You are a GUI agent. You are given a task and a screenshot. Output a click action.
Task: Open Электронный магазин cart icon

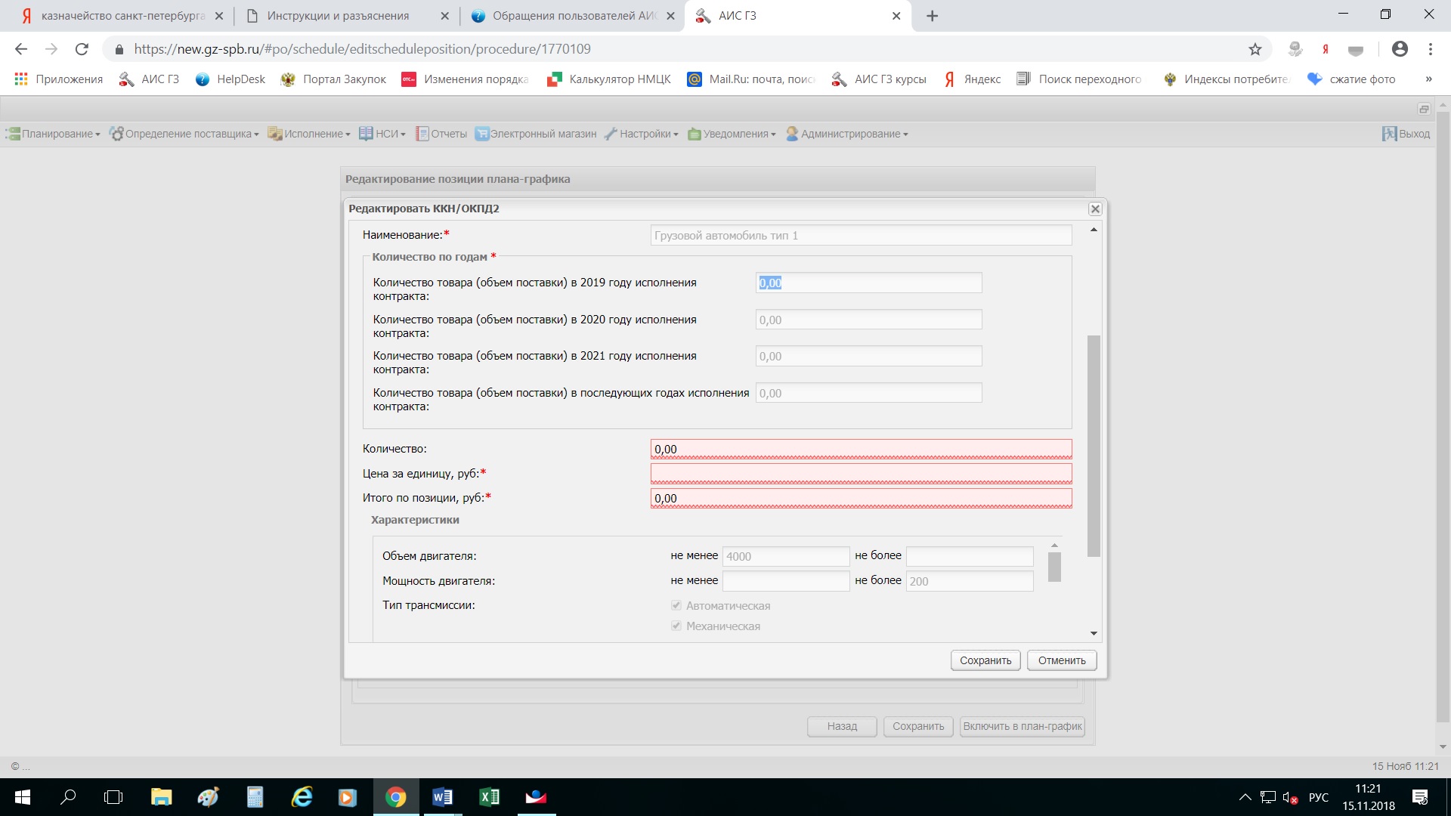[x=481, y=134]
